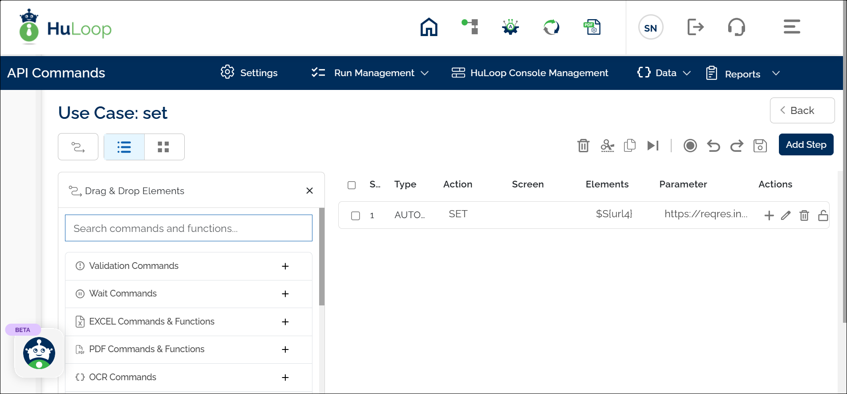Check the checkbox for step 1
Image resolution: width=847 pixels, height=394 pixels.
click(x=355, y=215)
